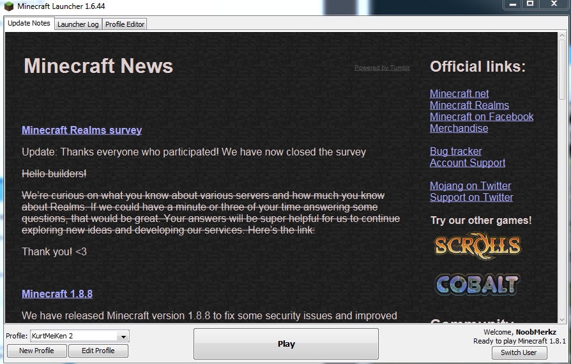Close the Minecraft Launcher window
The image size is (571, 364).
click(554, 4)
